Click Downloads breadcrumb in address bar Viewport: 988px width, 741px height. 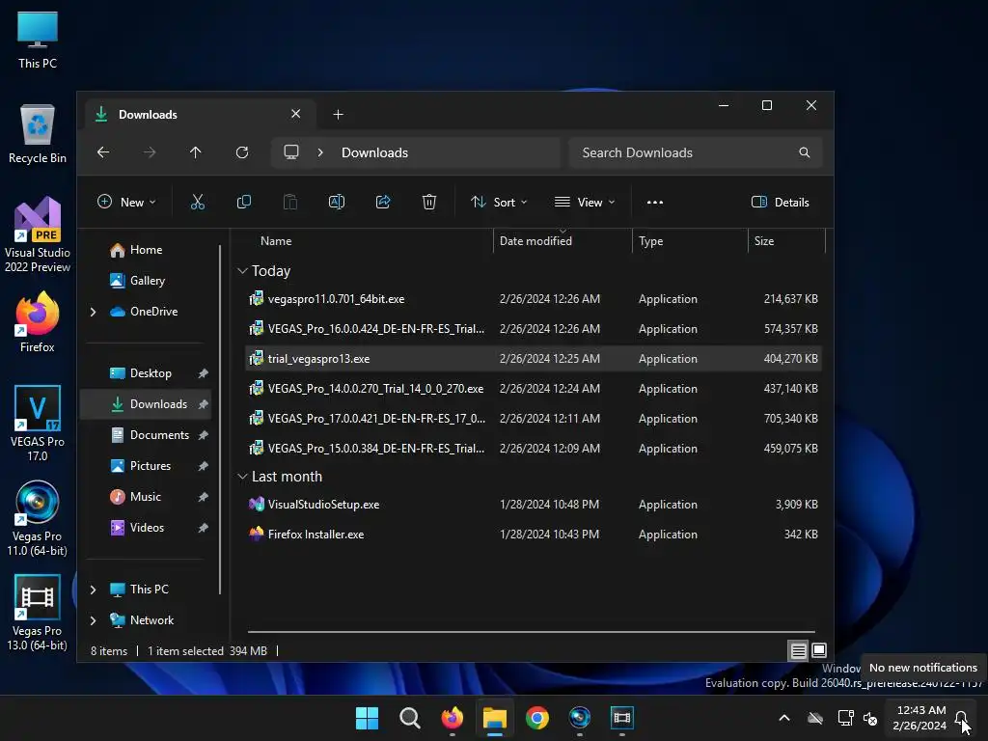pos(374,152)
